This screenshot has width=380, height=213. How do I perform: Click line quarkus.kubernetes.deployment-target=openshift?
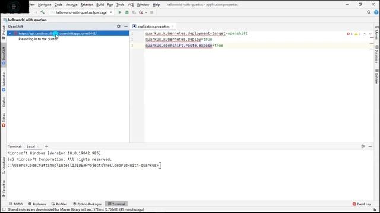click(x=197, y=33)
